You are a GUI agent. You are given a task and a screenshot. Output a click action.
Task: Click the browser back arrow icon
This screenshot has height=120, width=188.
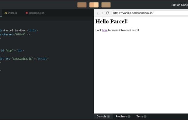pos(98,13)
